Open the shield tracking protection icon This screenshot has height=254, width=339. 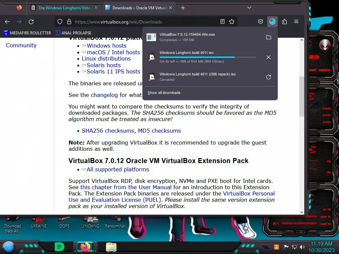[60, 21]
